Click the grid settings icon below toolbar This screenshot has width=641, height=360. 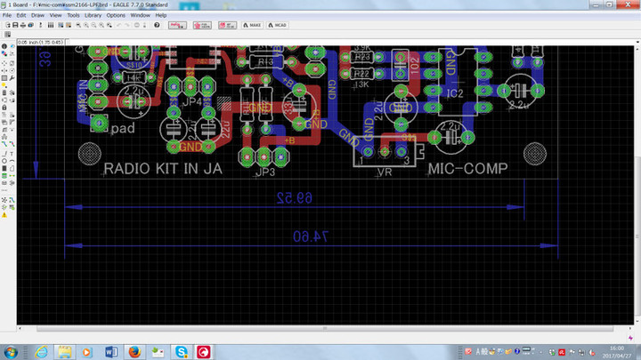[6, 35]
